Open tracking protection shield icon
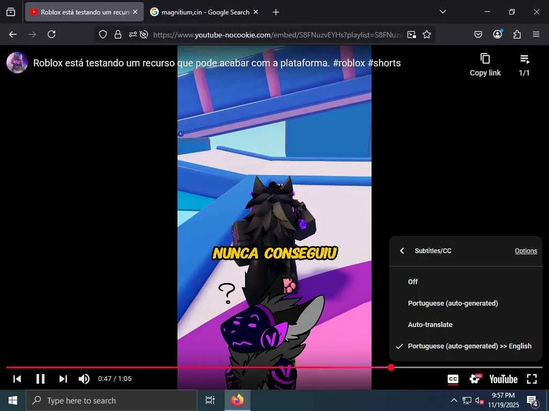Viewport: 549px width, 411px height. point(102,34)
